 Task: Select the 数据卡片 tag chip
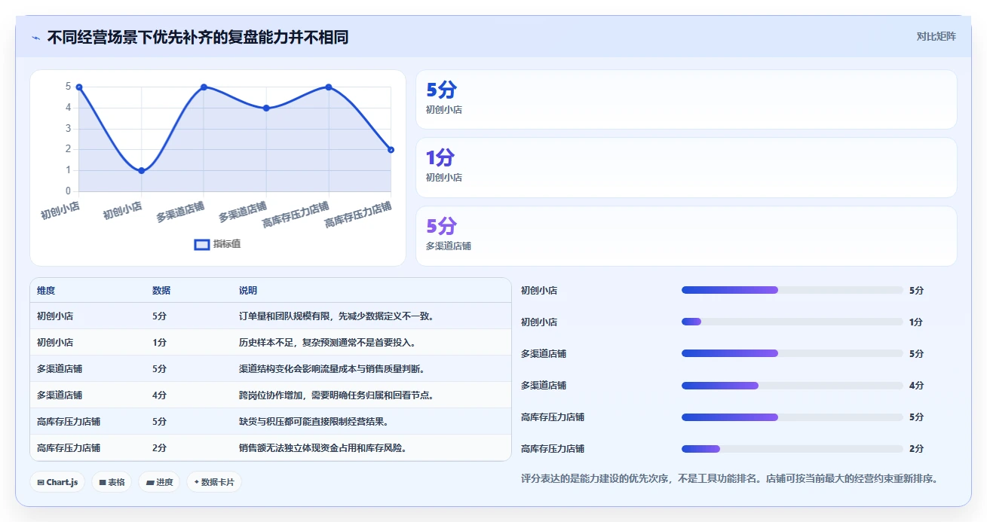[x=214, y=482]
